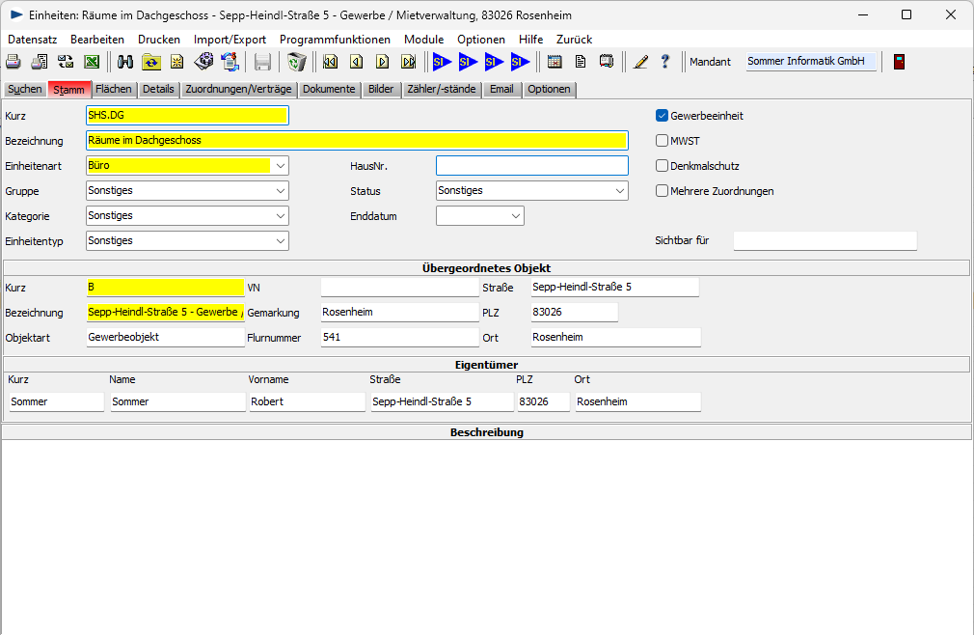The height and width of the screenshot is (635, 974).
Task: Expand the Einheitenart dropdown
Action: point(280,166)
